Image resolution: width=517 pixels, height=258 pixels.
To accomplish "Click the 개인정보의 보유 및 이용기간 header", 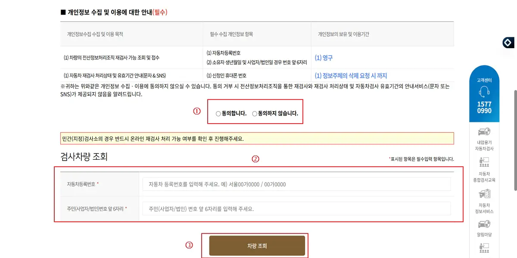I will [343, 34].
